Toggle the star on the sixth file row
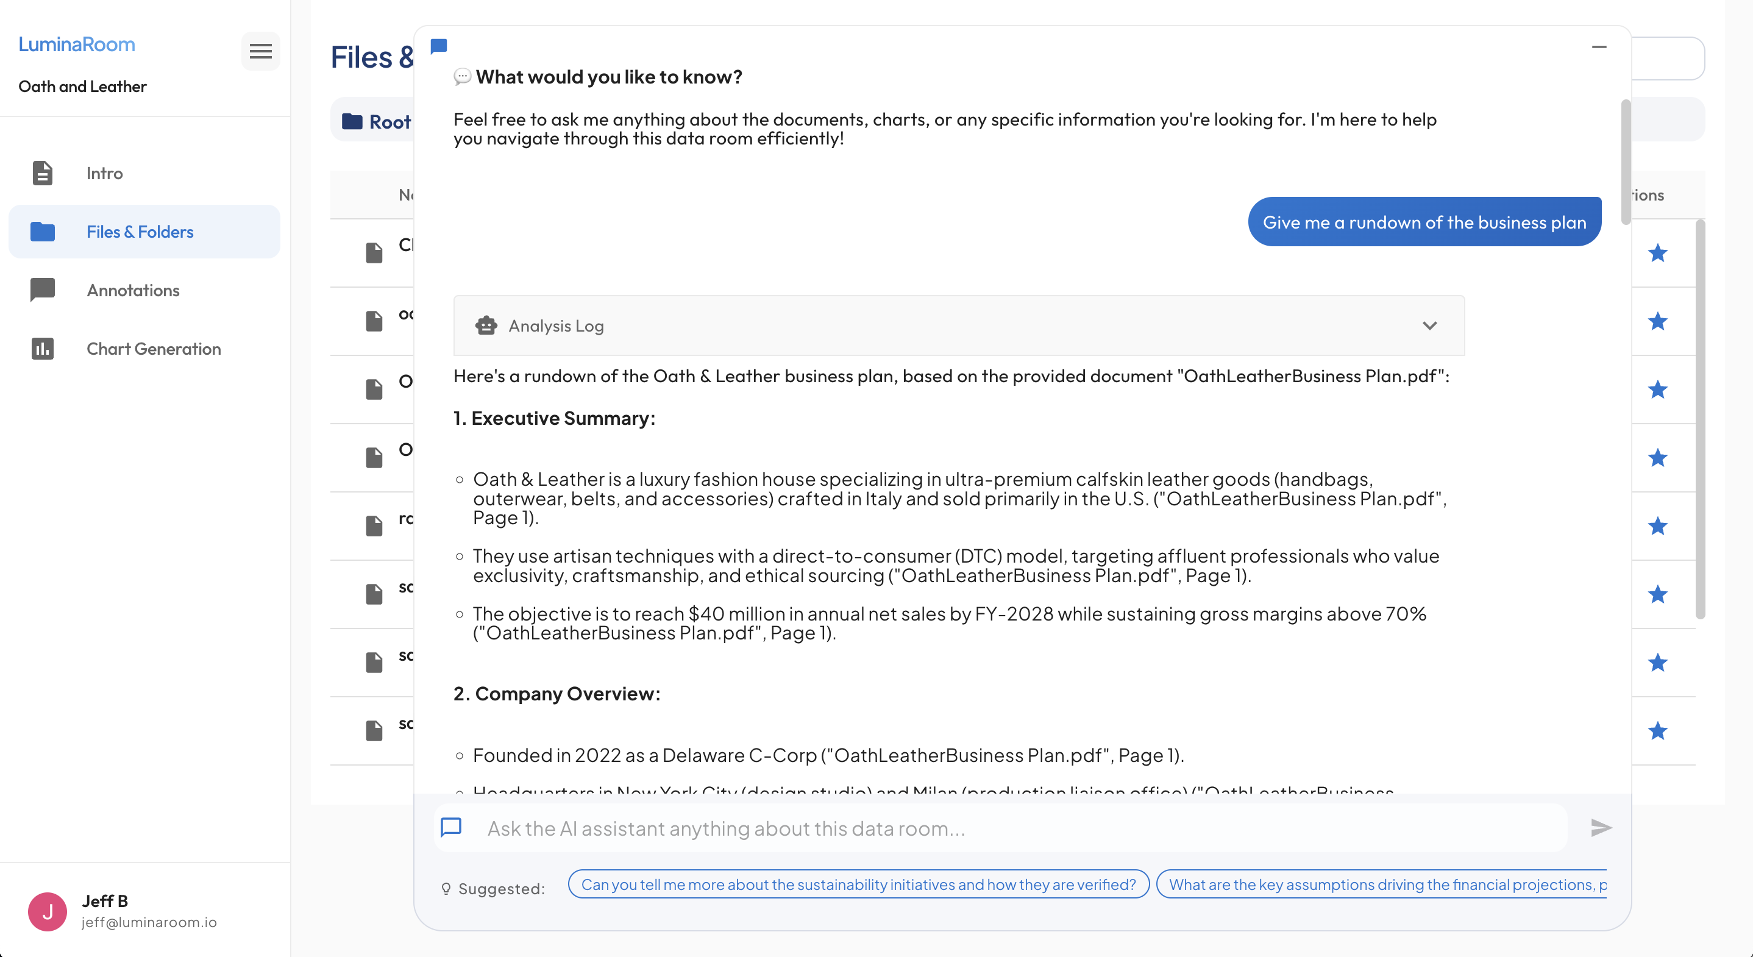 click(x=1658, y=594)
